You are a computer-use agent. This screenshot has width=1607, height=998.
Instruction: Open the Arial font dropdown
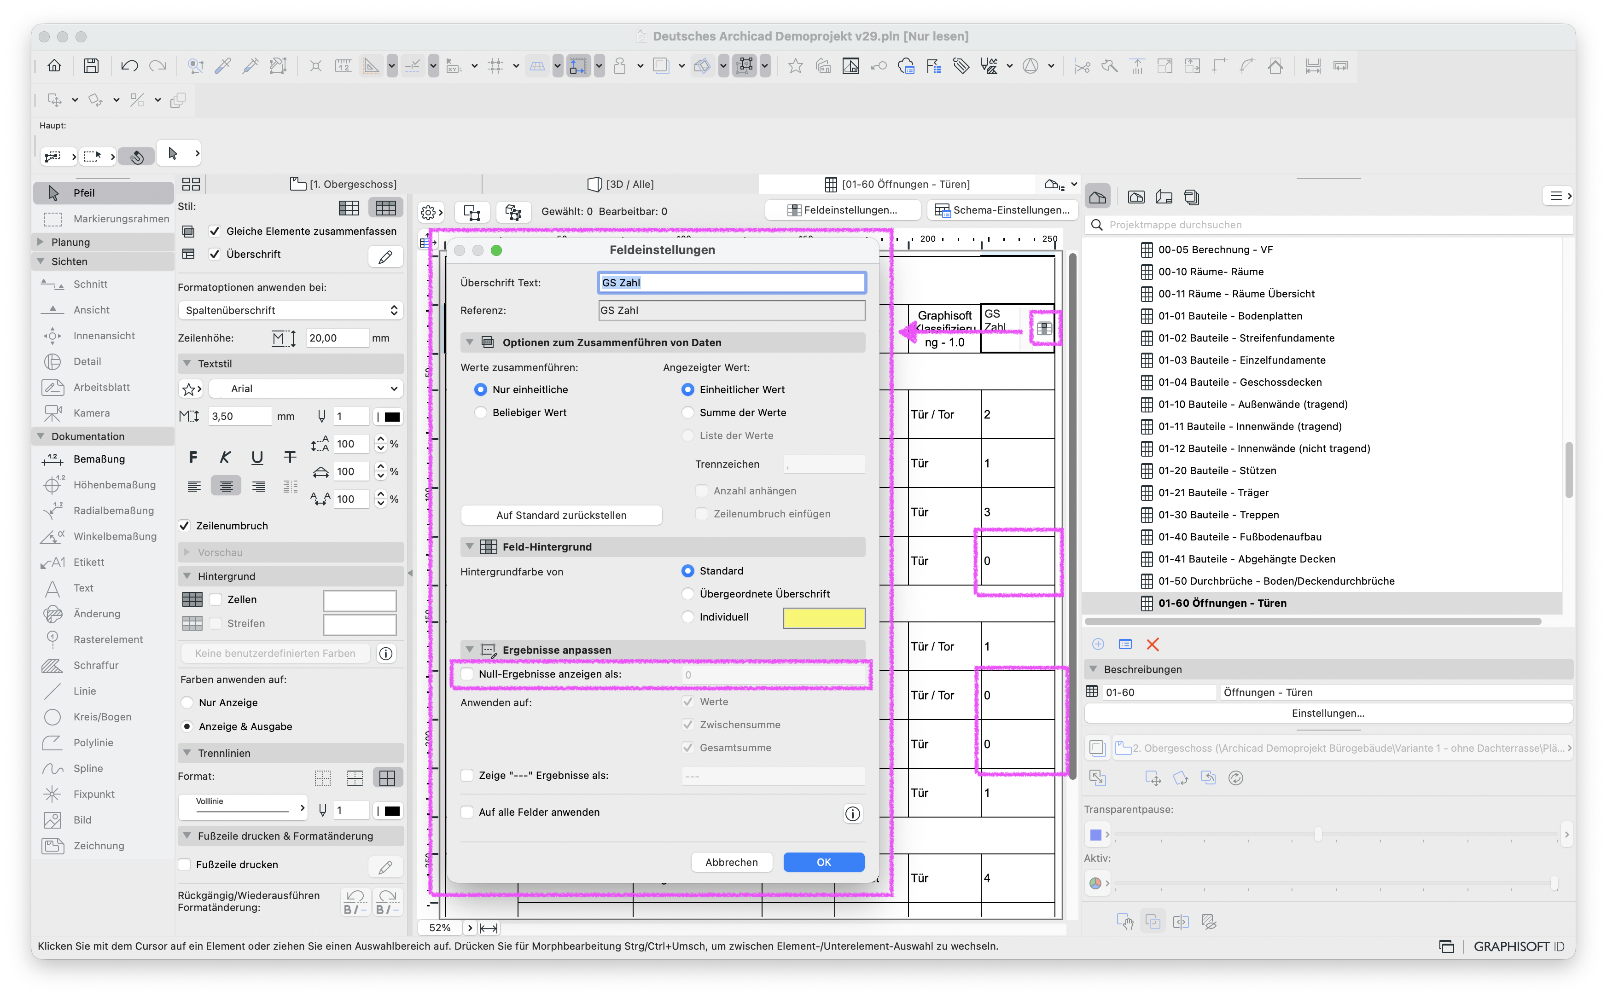(x=306, y=389)
